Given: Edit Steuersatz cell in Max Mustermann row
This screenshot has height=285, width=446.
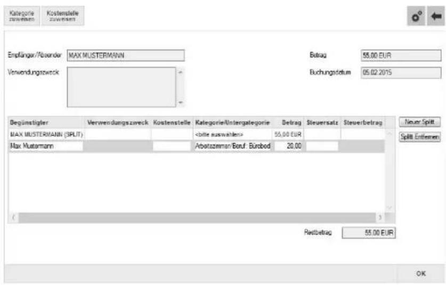Looking at the screenshot, I should pyautogui.click(x=322, y=146).
